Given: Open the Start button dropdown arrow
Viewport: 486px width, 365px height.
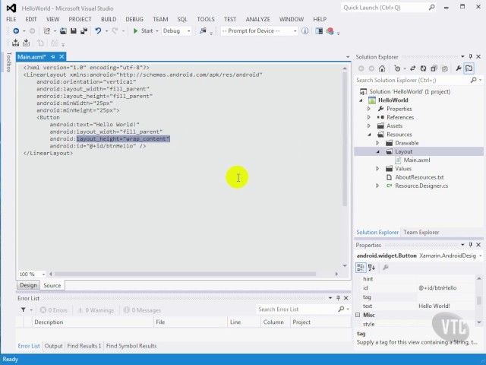Looking at the screenshot, I should coord(157,31).
